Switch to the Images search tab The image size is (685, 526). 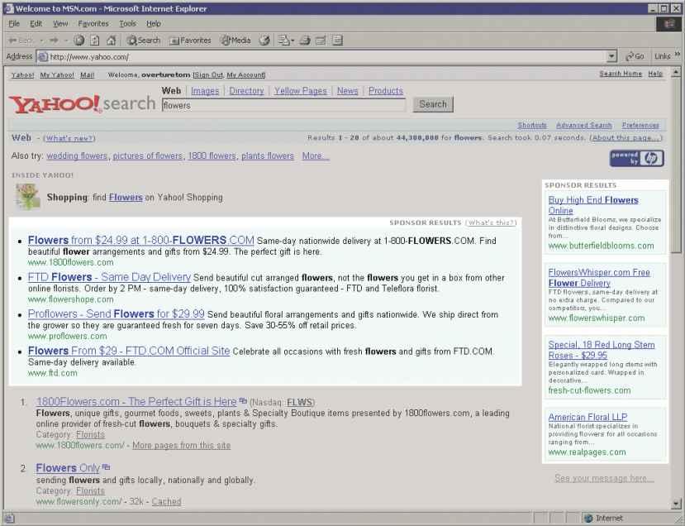[205, 91]
